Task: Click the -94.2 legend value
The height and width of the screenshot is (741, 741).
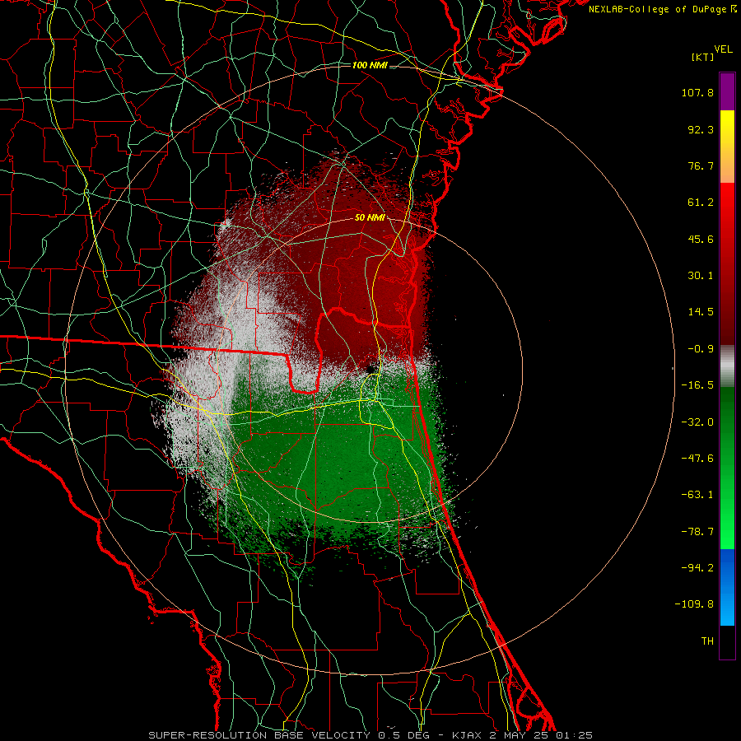Action: pyautogui.click(x=697, y=568)
